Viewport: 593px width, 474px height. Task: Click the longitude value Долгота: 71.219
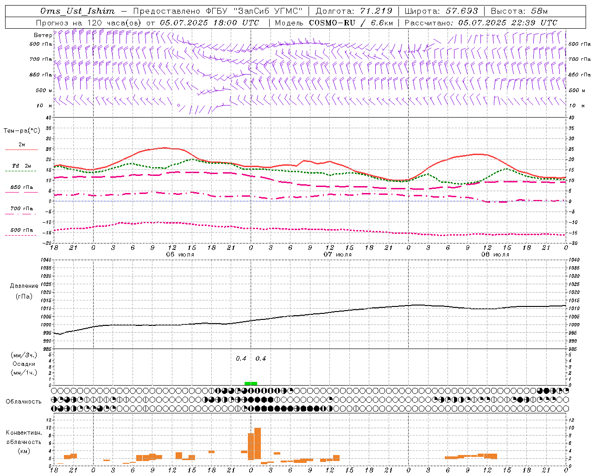(x=354, y=11)
